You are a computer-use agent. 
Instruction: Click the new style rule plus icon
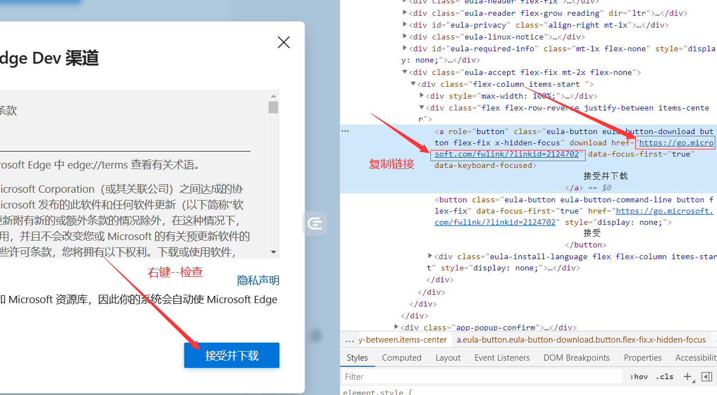coord(687,376)
